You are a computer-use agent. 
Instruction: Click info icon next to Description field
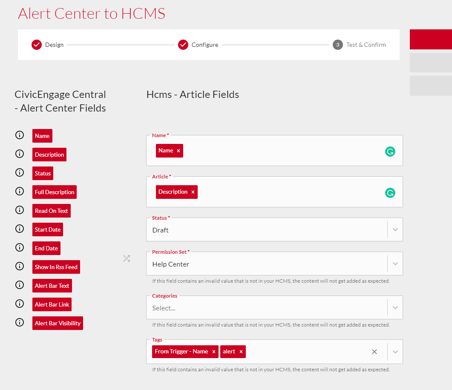pyautogui.click(x=20, y=154)
